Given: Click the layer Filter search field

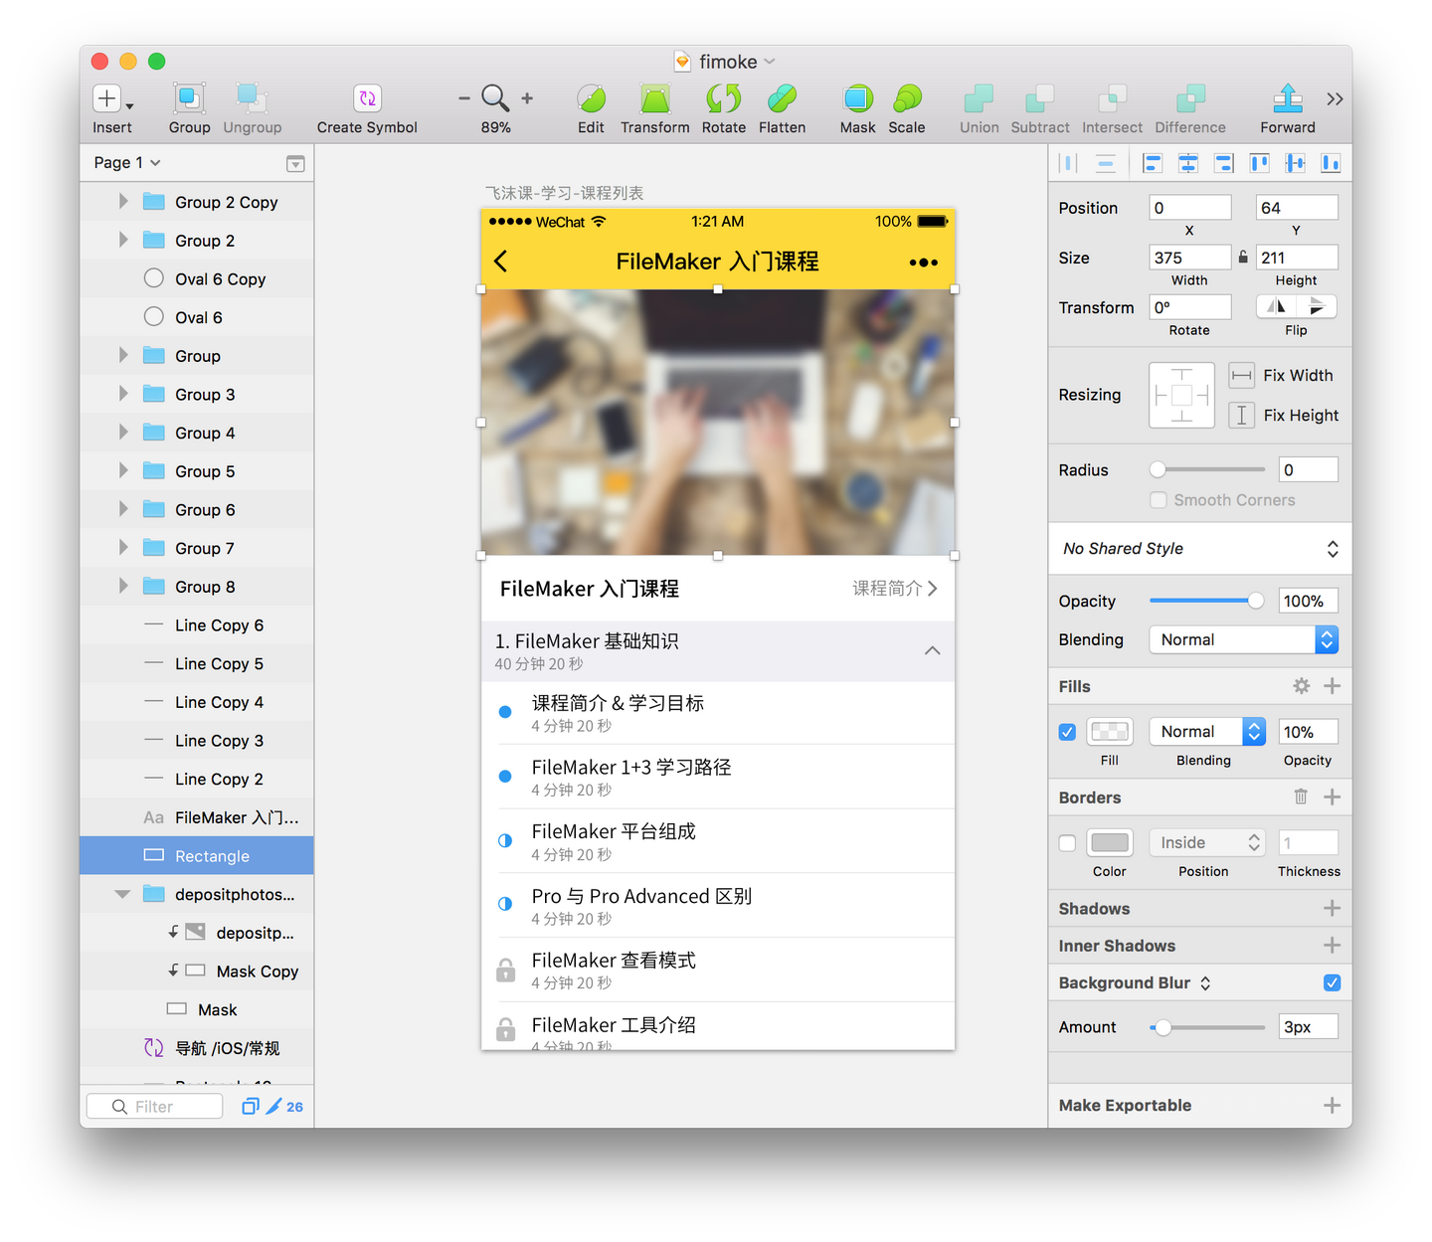Looking at the screenshot, I should click(154, 1107).
